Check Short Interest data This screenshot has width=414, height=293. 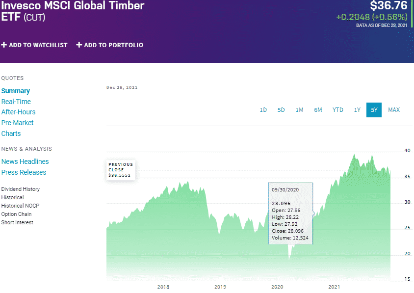(x=17, y=222)
